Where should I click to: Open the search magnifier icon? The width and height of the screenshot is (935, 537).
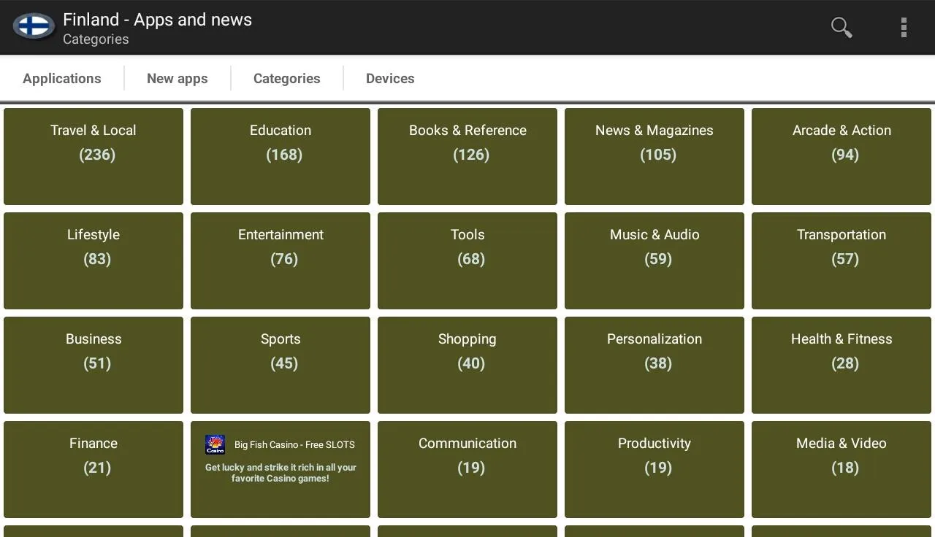(841, 28)
